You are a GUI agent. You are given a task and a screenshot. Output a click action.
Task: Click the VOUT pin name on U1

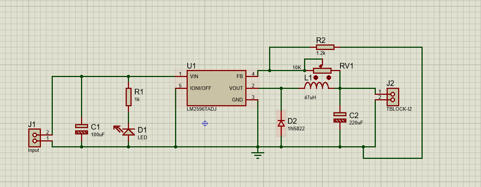(x=236, y=88)
